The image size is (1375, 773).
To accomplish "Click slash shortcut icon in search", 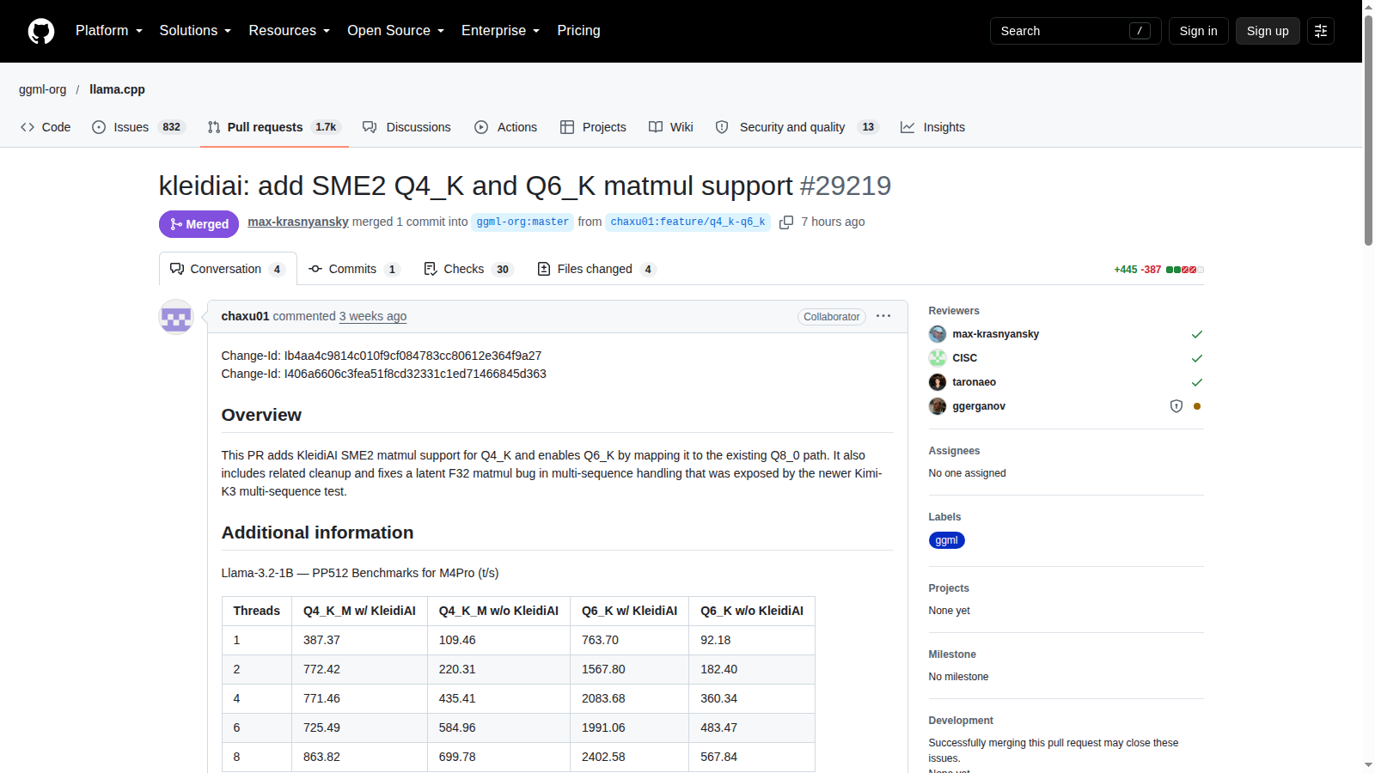I will click(x=1140, y=31).
